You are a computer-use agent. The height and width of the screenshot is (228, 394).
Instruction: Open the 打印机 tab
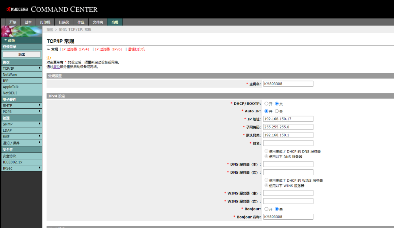[45, 22]
